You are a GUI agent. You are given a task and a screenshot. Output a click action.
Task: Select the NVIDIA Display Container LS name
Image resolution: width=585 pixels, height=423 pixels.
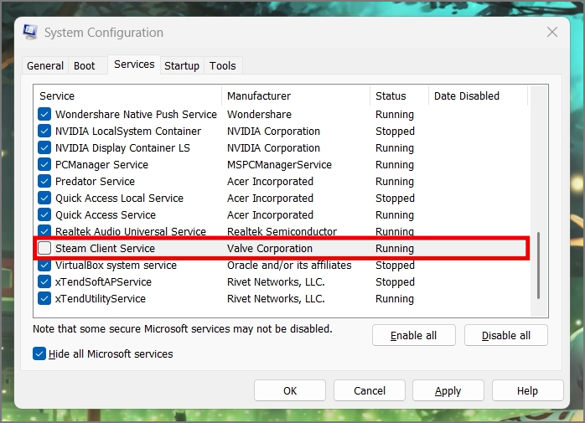122,148
